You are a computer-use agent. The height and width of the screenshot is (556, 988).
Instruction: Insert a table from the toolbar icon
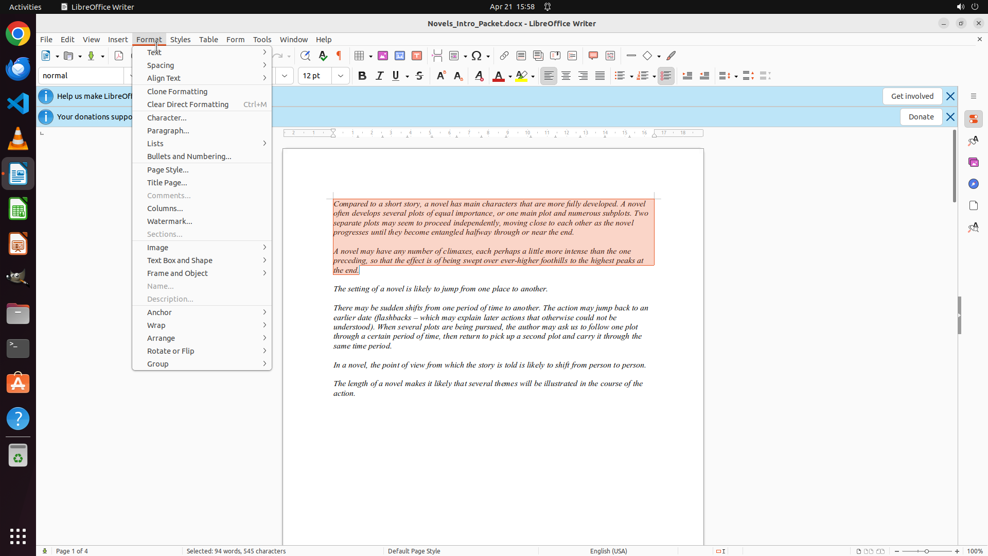point(359,56)
